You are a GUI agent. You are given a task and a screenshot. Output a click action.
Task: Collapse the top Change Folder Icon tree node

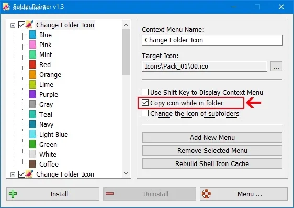click(x=13, y=25)
